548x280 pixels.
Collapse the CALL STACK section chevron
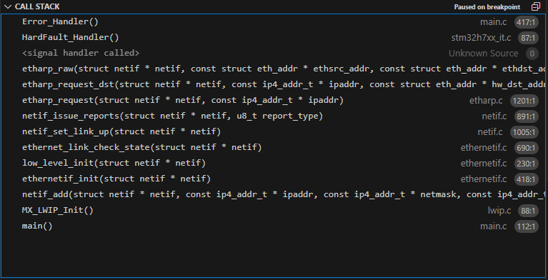click(8, 6)
